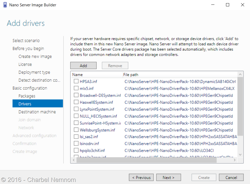
Task: Open the Packages step in sidebar
Action: tap(27, 96)
